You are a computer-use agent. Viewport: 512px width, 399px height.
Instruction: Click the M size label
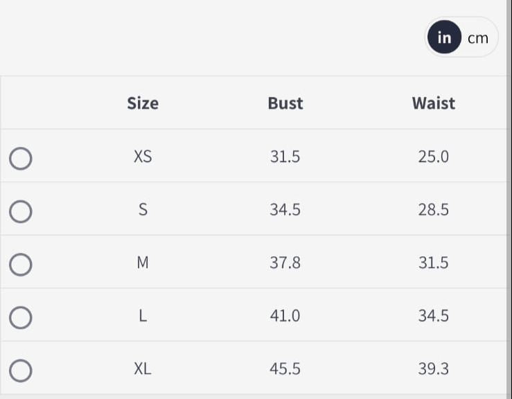click(143, 263)
